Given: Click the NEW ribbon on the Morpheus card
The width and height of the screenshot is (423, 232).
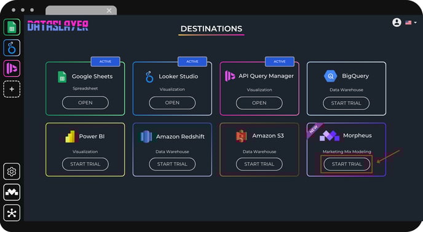Looking at the screenshot, I should (314, 130).
